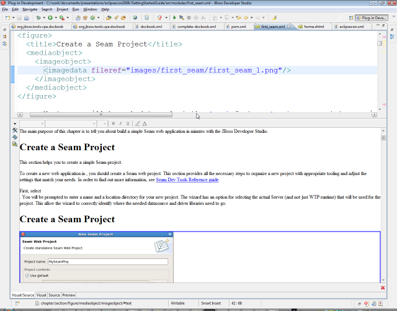Screen dimensions: 397x311
Task: Open the dropdown arrow next to New icon
Action: coord(14,18)
